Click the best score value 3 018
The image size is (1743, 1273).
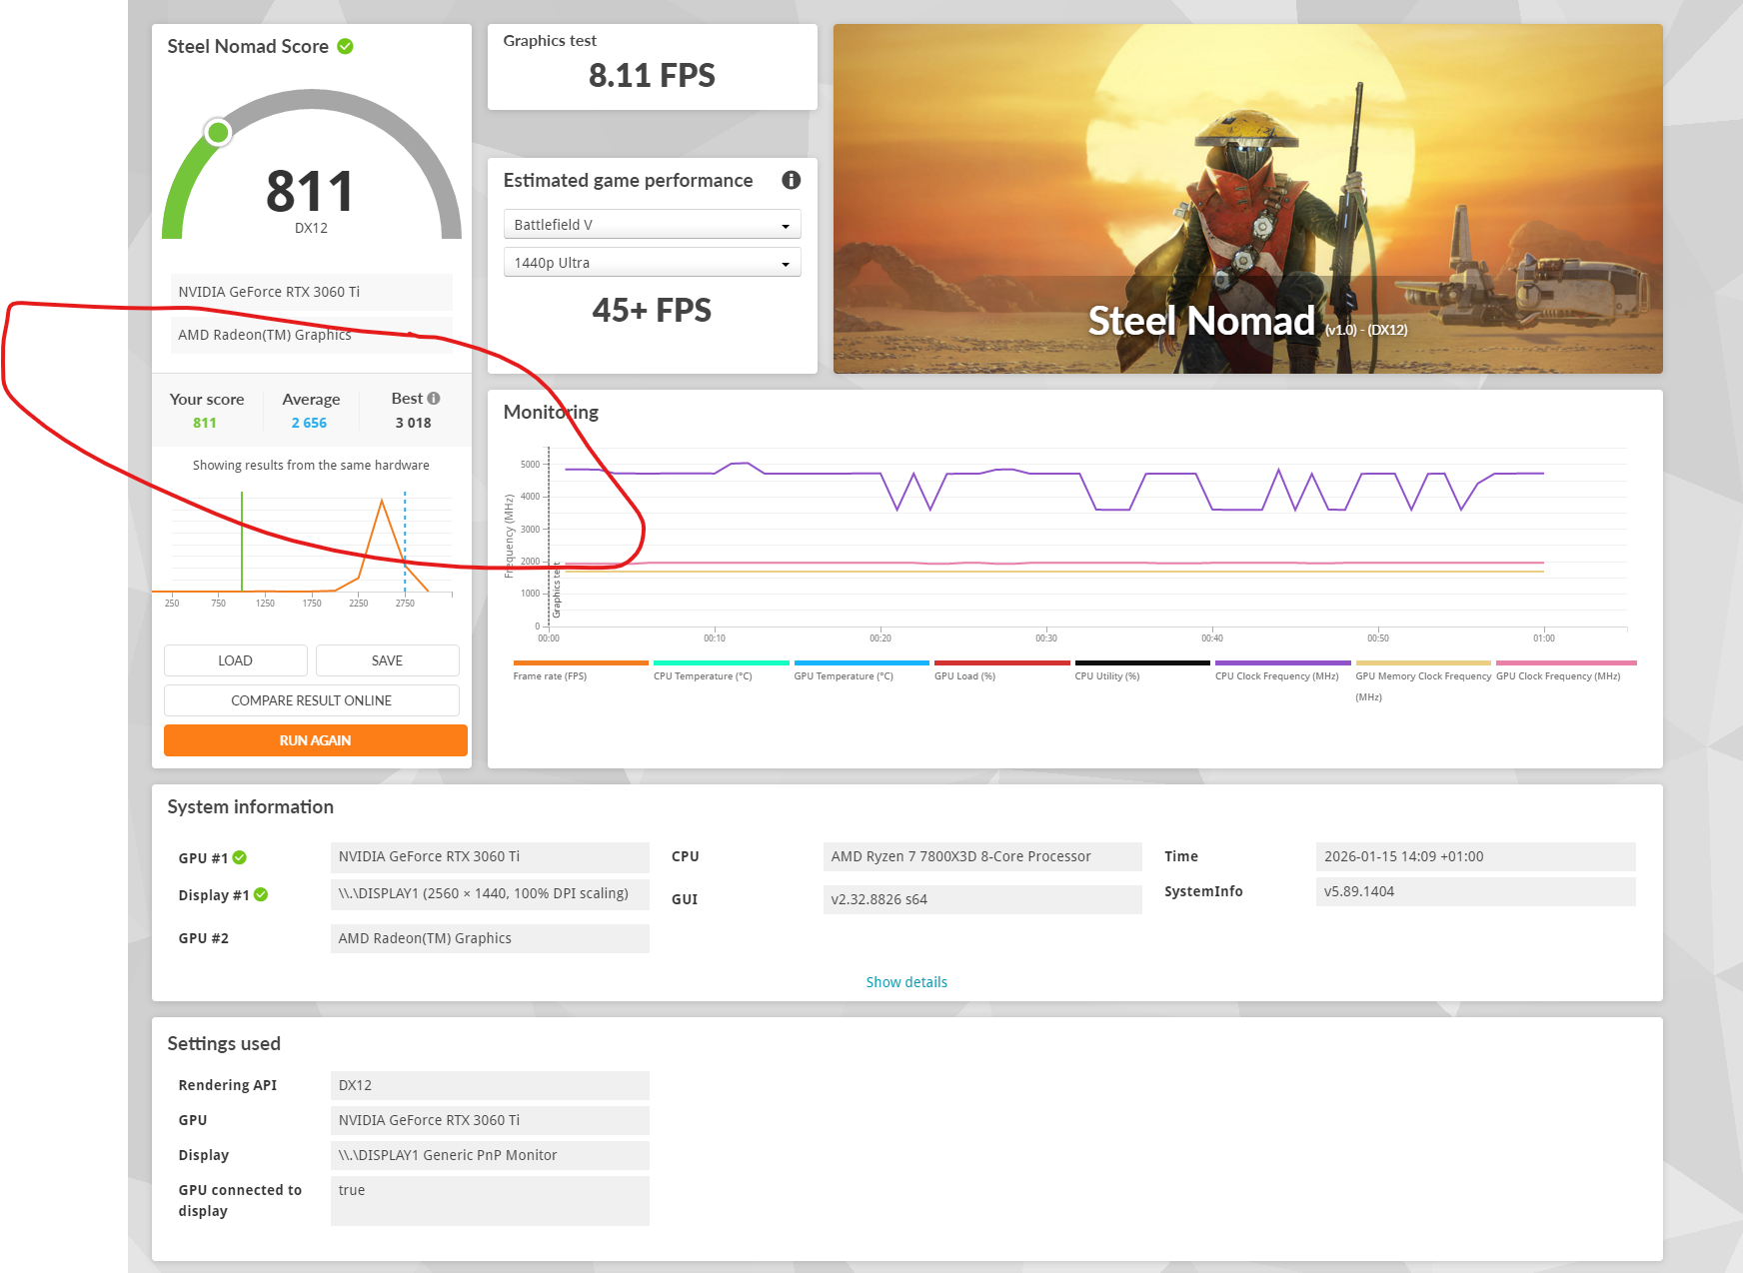(413, 423)
